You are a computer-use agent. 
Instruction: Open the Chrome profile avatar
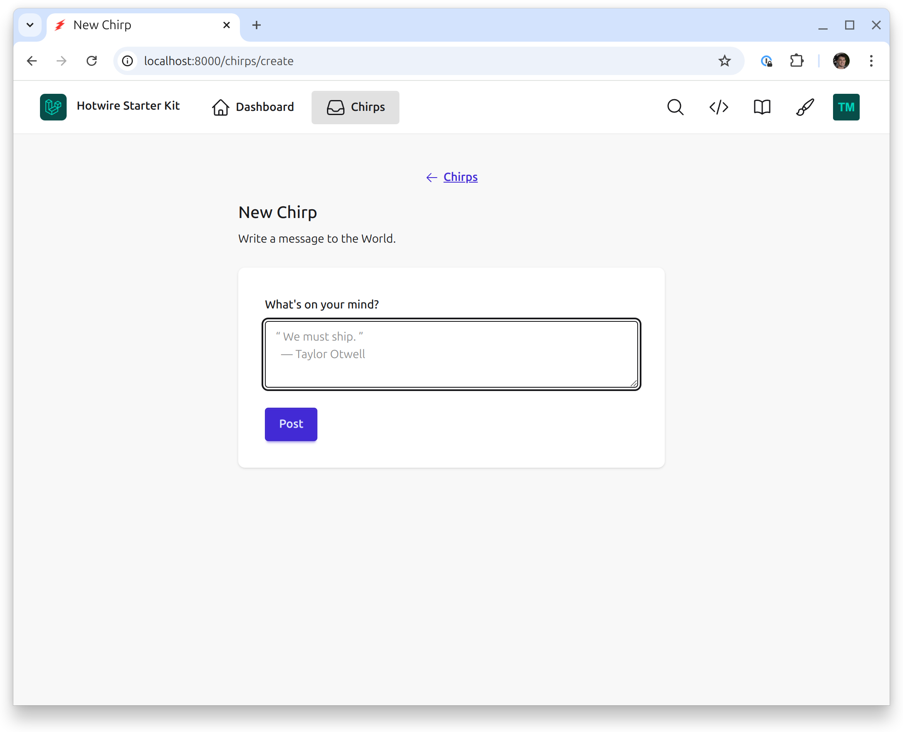841,61
